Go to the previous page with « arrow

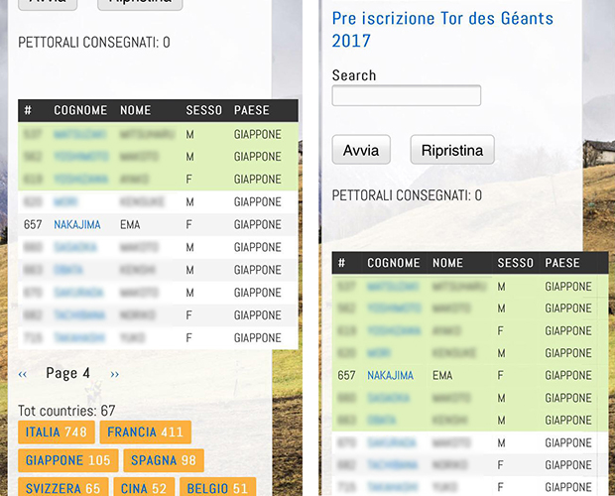point(23,374)
